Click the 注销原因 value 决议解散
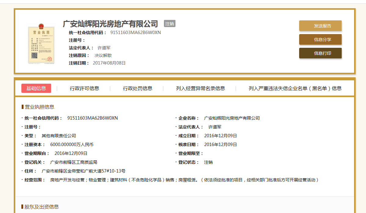This screenshot has width=366, height=213. coord(103,55)
